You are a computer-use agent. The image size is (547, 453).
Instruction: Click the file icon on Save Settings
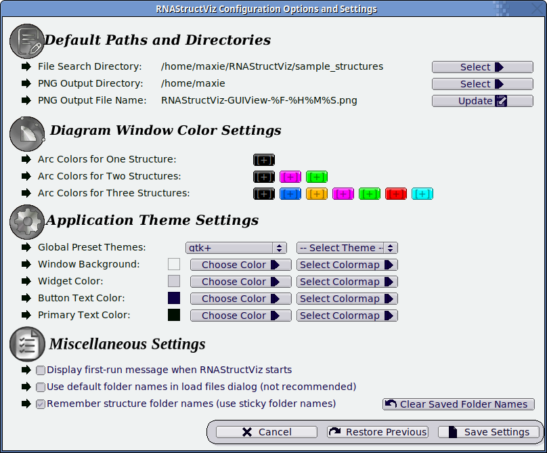[x=453, y=432]
